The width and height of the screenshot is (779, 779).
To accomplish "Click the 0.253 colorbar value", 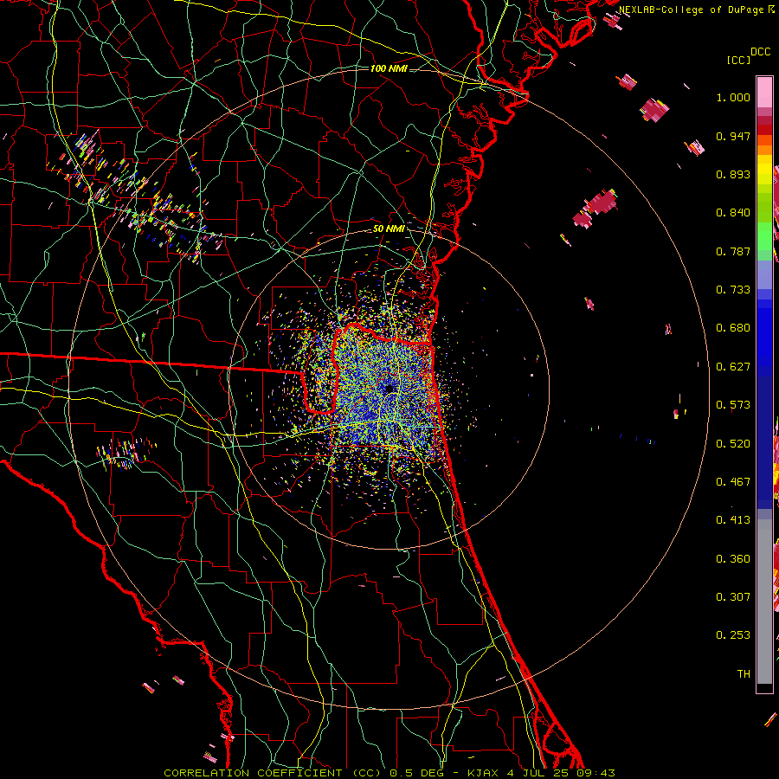I will click(x=733, y=635).
